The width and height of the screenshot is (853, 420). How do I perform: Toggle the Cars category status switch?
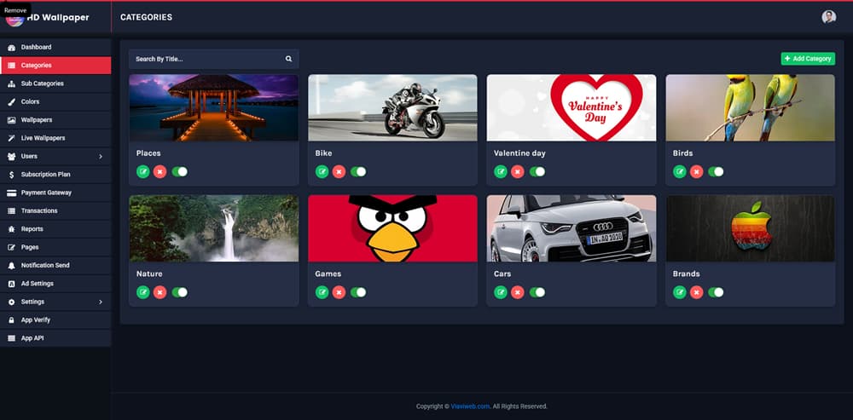(x=537, y=292)
